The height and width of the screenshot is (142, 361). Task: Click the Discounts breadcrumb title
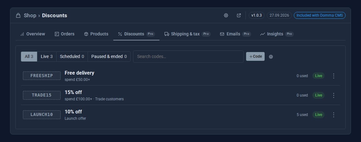pyautogui.click(x=55, y=15)
